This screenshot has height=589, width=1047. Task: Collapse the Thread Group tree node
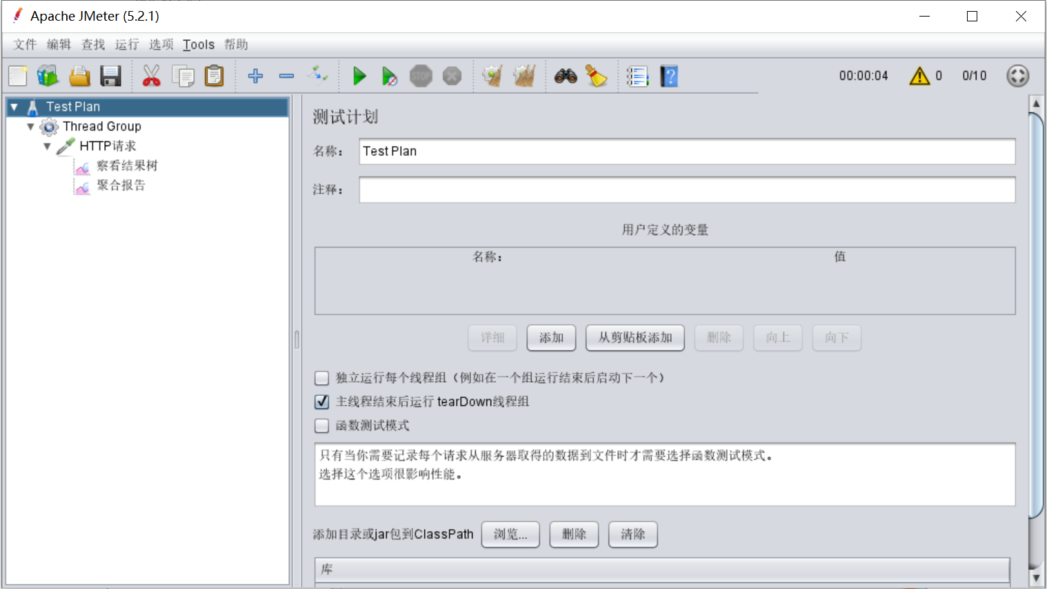(30, 127)
